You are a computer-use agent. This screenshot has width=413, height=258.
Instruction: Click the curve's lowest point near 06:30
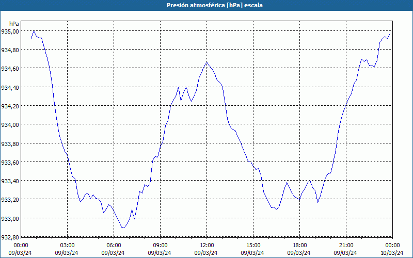pos(123,228)
